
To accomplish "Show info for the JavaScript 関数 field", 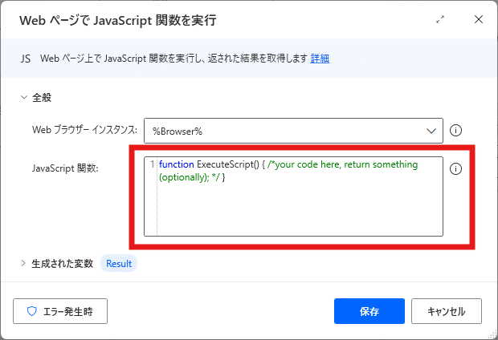I will pos(455,168).
